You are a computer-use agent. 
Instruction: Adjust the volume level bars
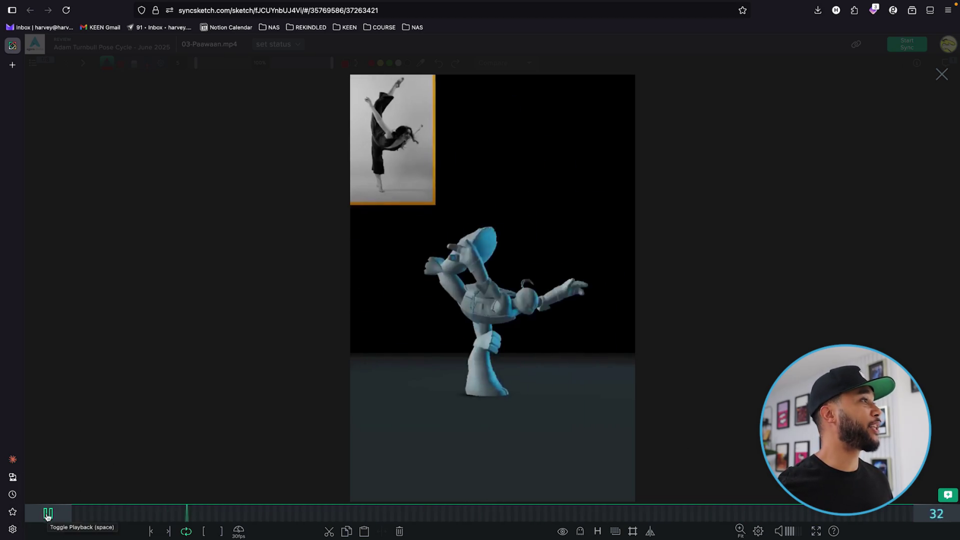pos(790,531)
